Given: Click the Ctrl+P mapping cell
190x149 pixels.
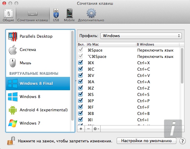Looking at the screenshot, I should pos(143,101).
